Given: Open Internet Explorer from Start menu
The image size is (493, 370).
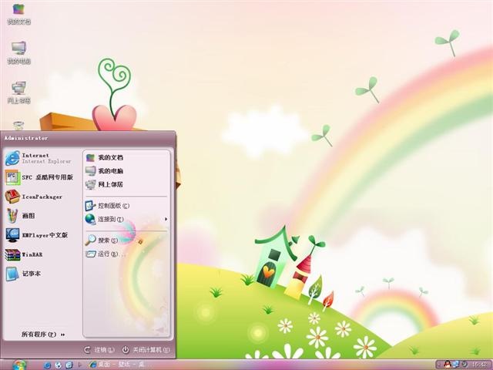Looking at the screenshot, I should click(39, 158).
